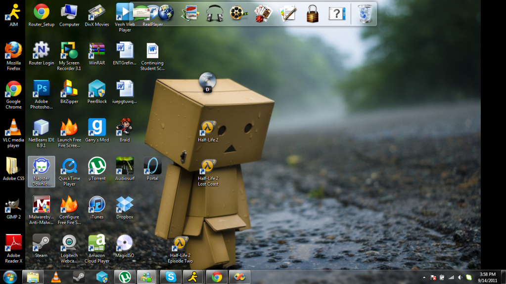Launch NetBeans IDE 6.9.1
Viewport: 506px width, 284px height.
(41, 127)
